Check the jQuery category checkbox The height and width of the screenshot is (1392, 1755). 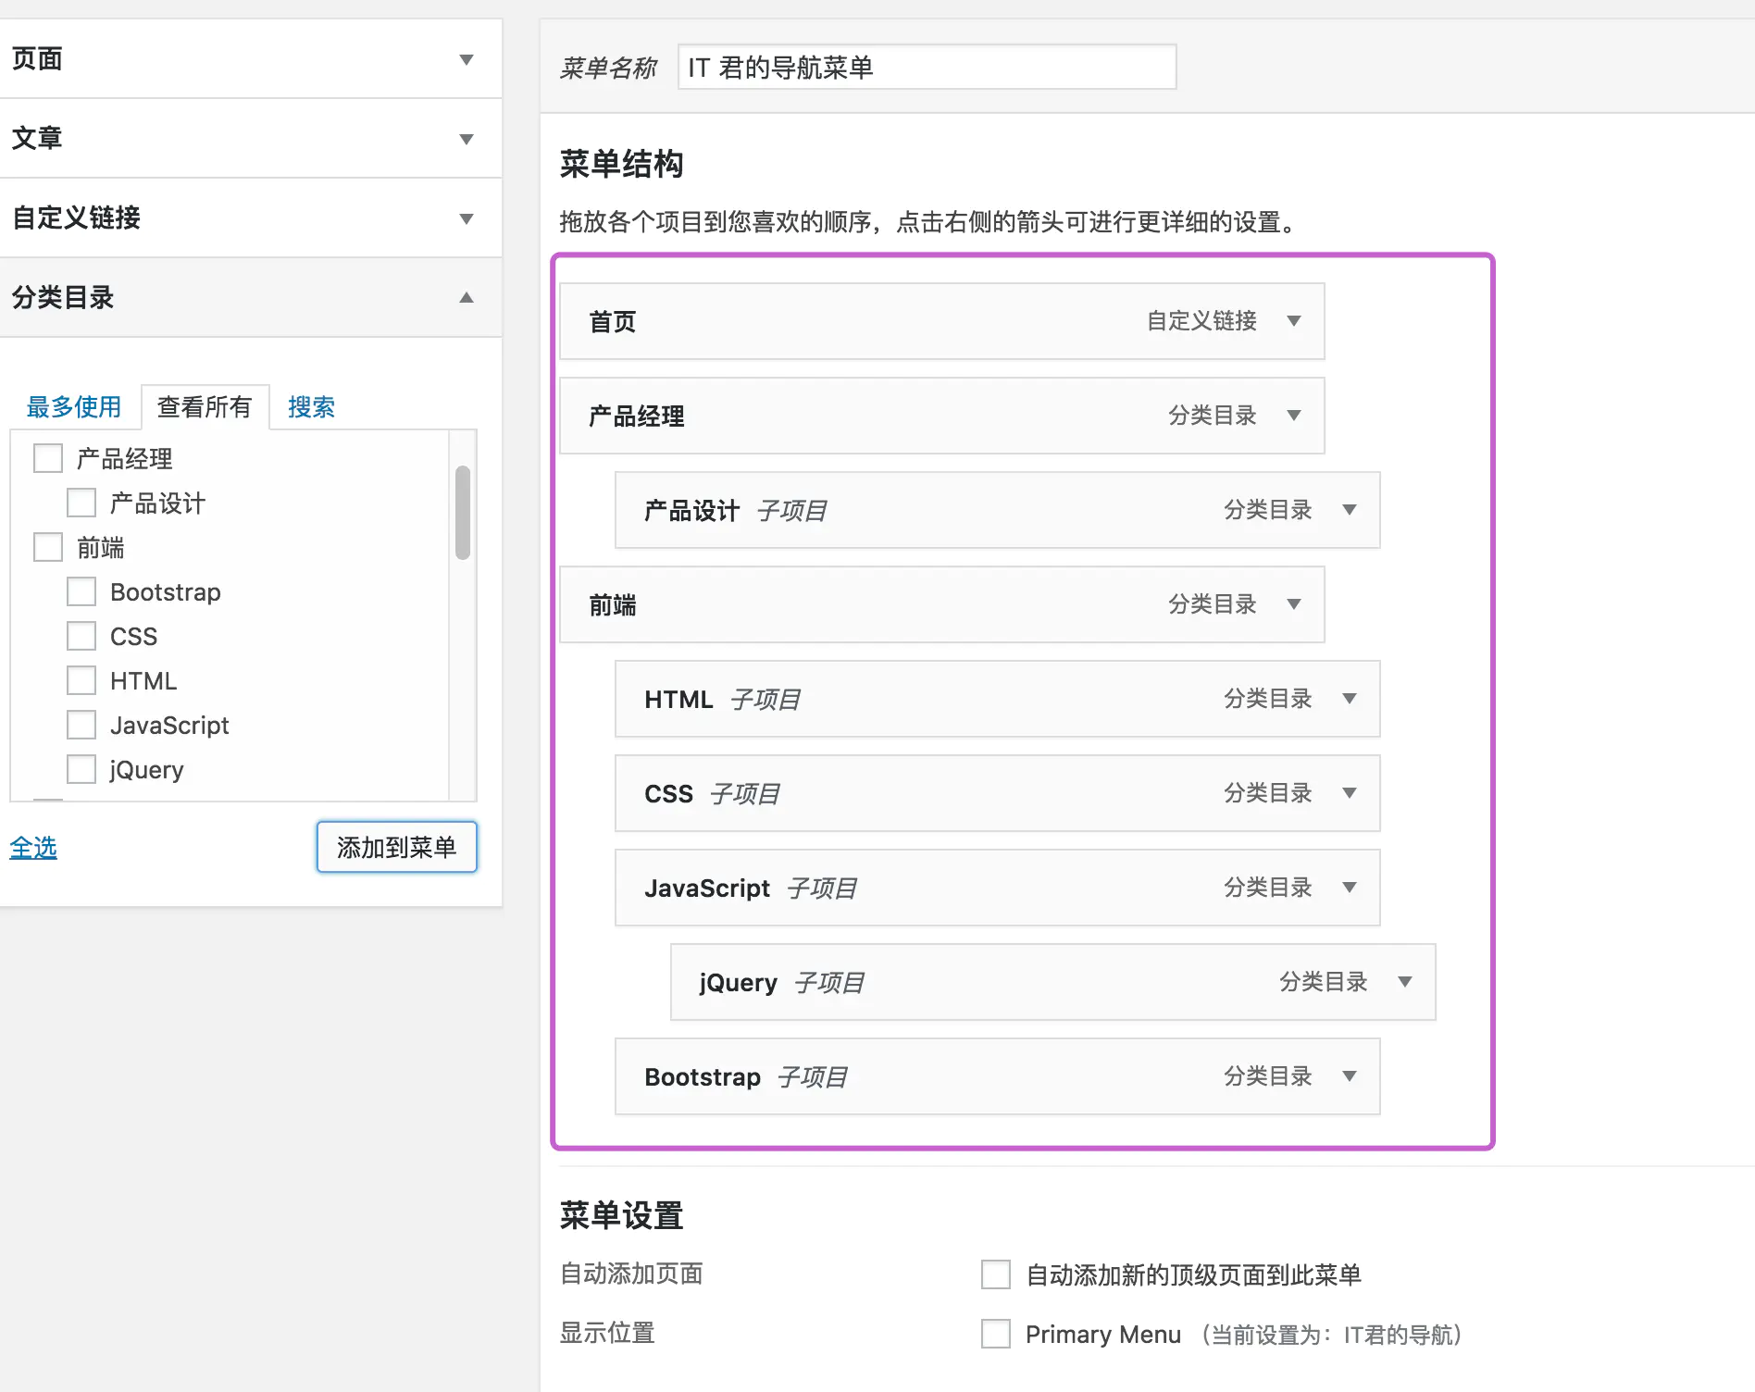81,769
